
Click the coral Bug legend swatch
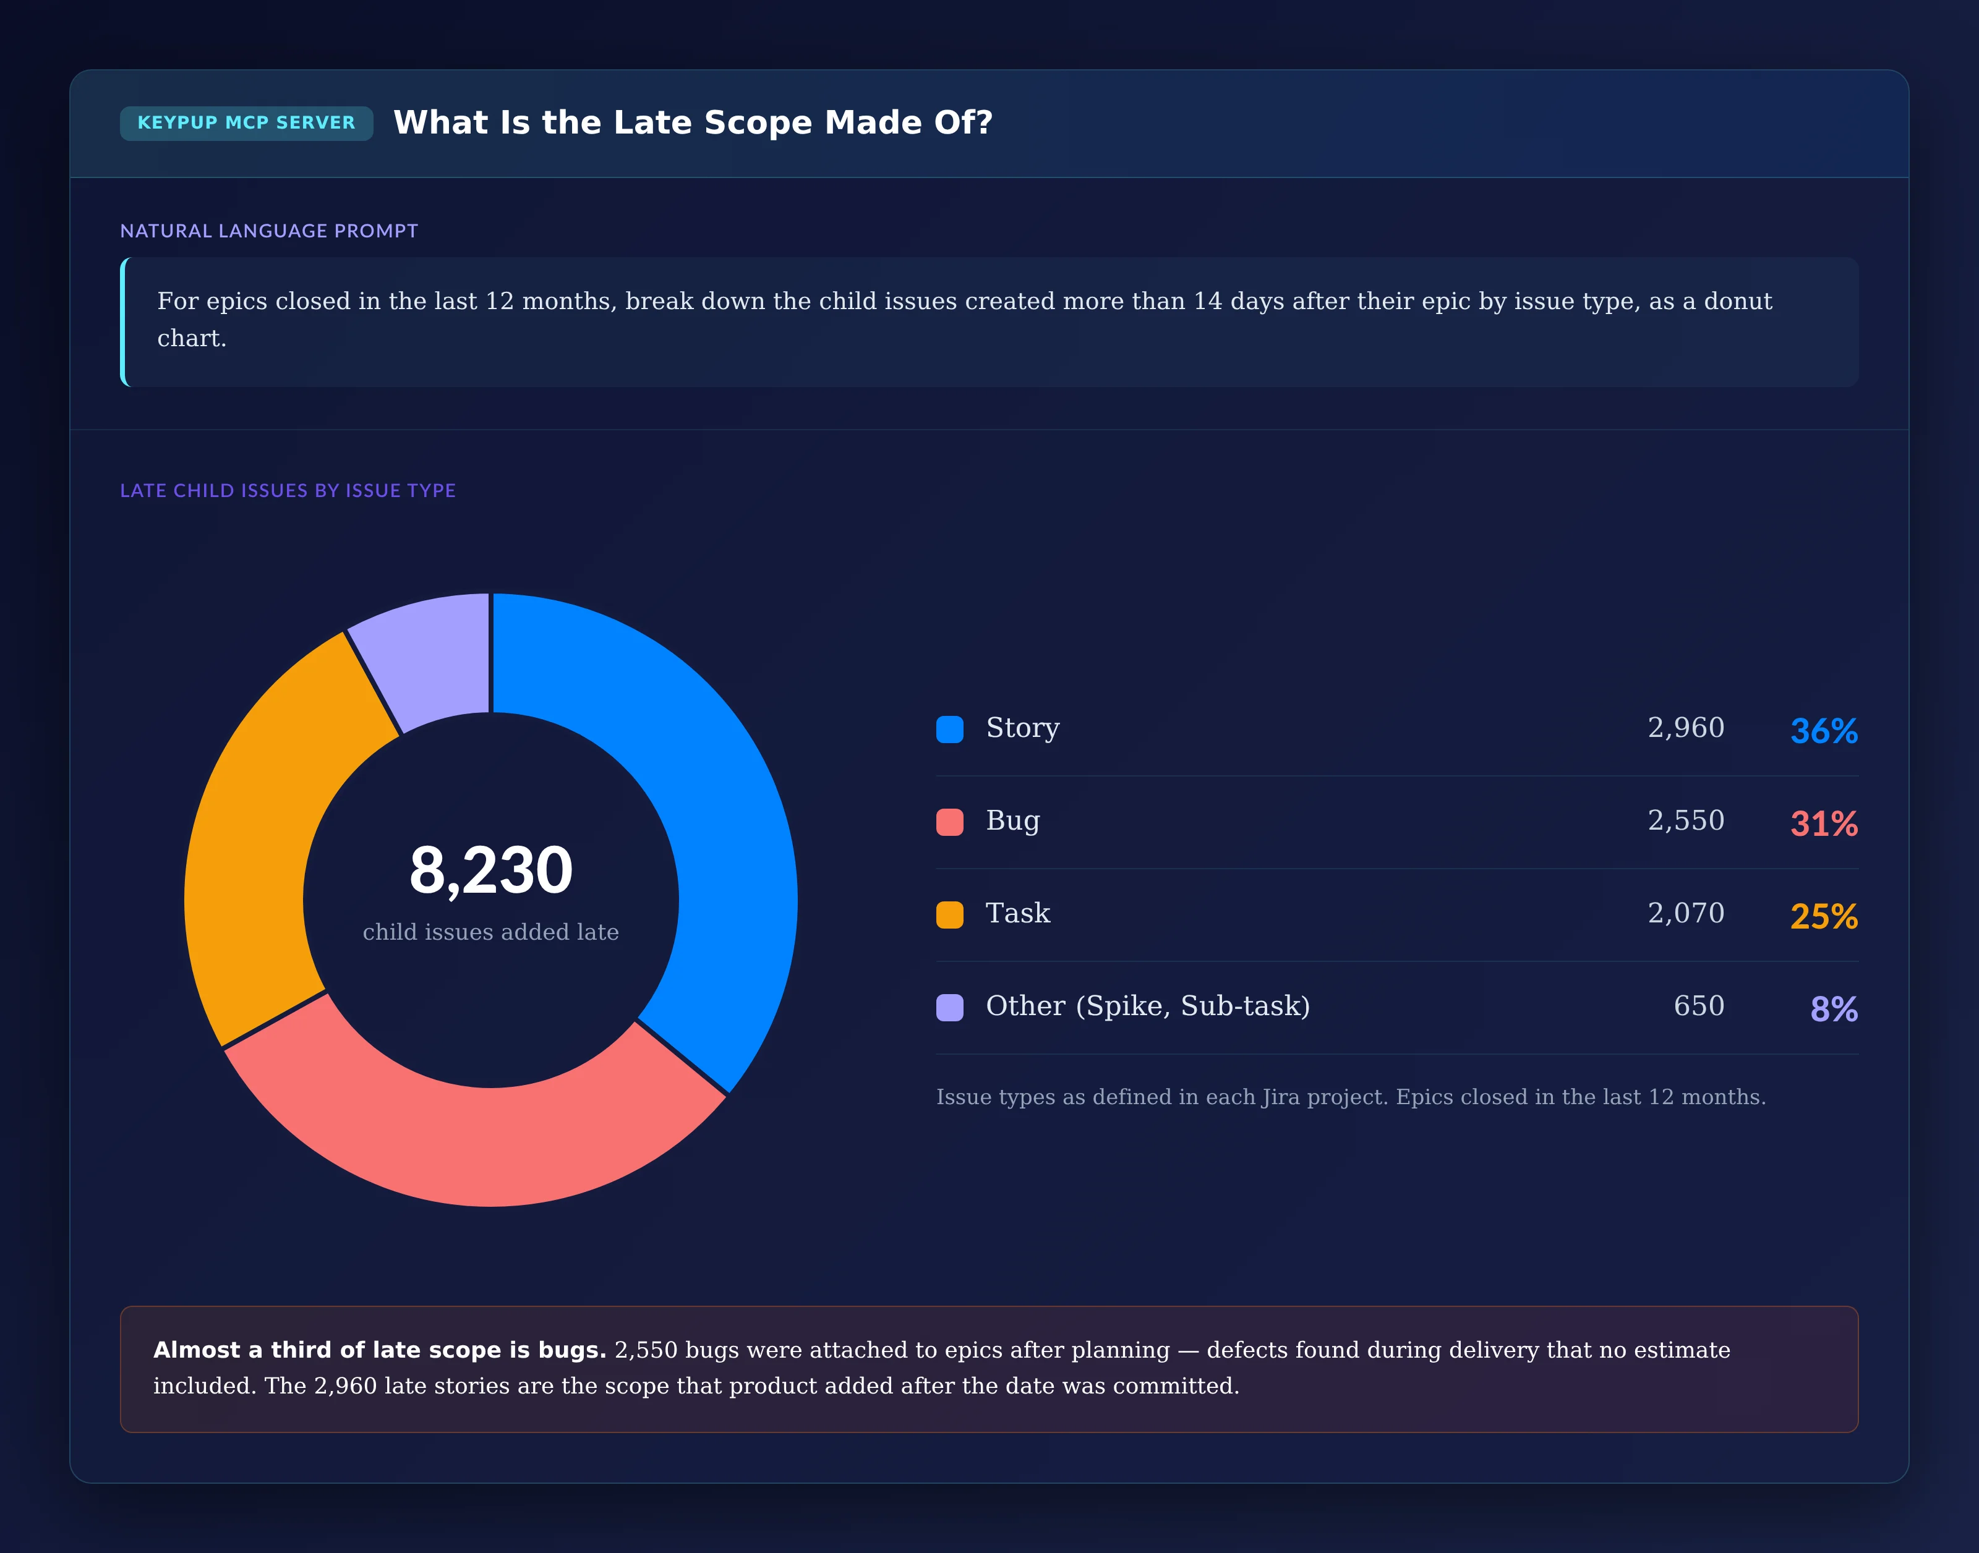point(949,822)
